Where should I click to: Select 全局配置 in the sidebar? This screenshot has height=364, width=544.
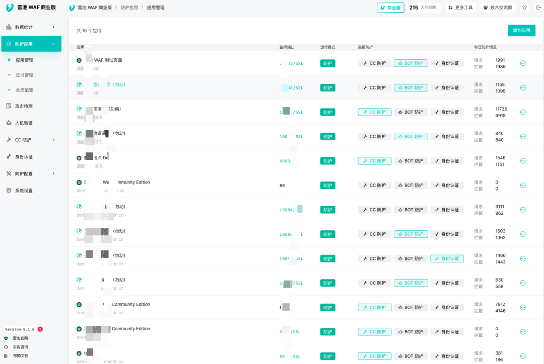pyautogui.click(x=24, y=90)
